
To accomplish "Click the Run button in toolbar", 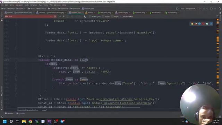I will pos(200,9).
